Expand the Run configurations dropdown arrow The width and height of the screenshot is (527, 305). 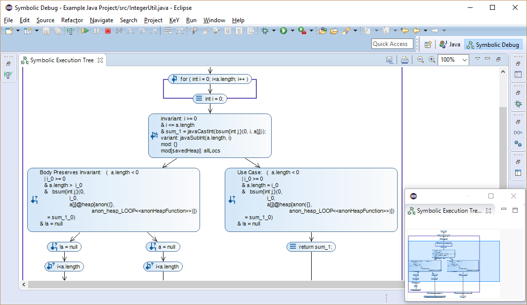[x=292, y=31]
